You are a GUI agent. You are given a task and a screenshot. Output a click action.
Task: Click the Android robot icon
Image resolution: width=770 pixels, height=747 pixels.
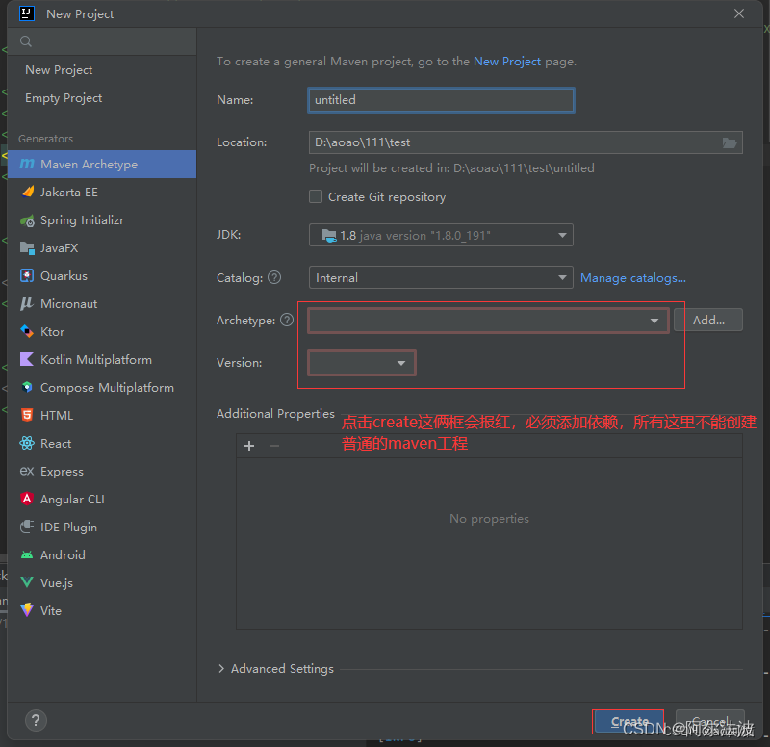click(x=27, y=555)
